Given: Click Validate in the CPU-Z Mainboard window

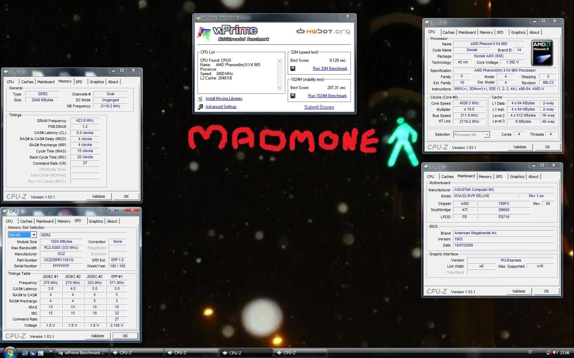Looking at the screenshot, I should coord(519,291).
